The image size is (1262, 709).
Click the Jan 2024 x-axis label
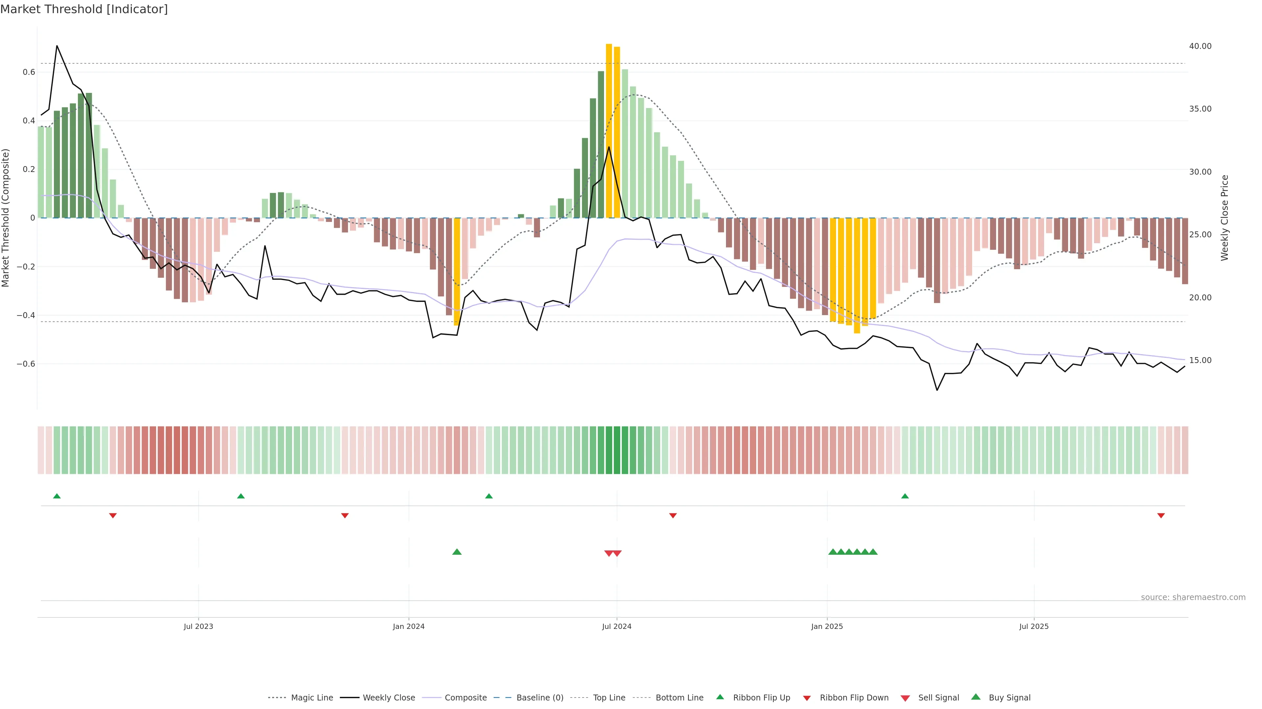(x=409, y=626)
